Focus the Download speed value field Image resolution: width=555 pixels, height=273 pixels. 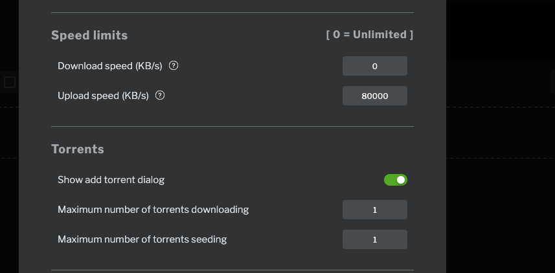pos(375,66)
